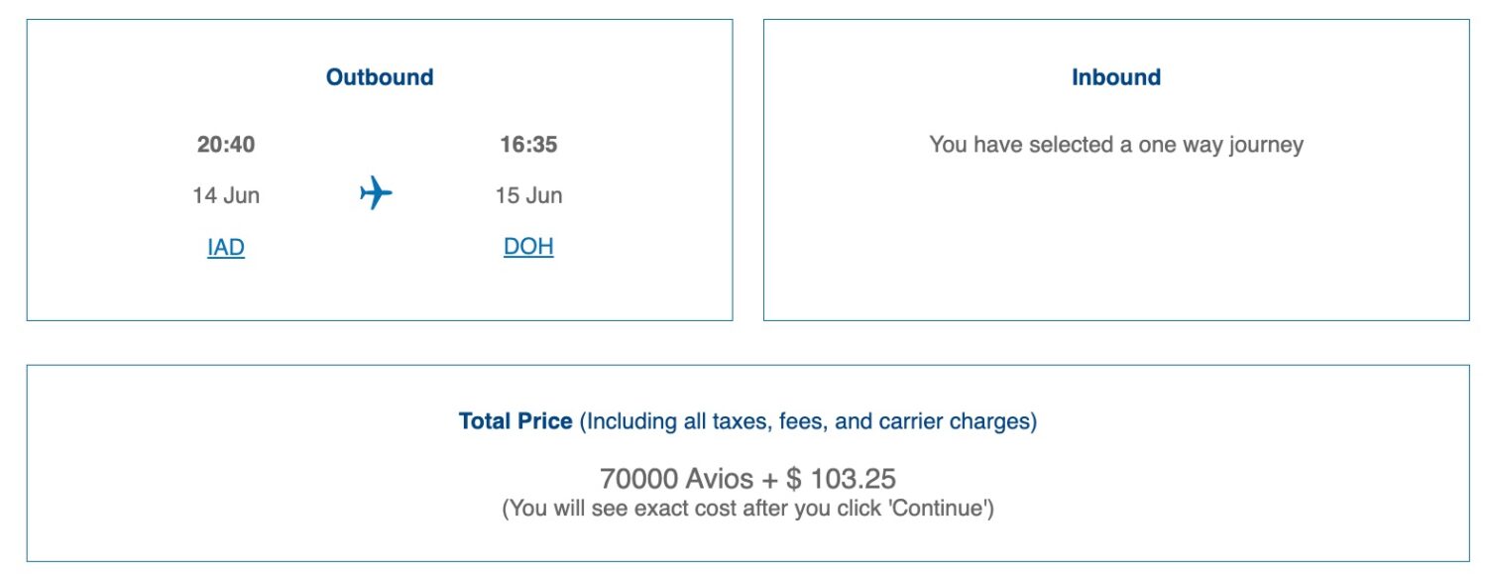Open the DOH airport link

[x=526, y=246]
